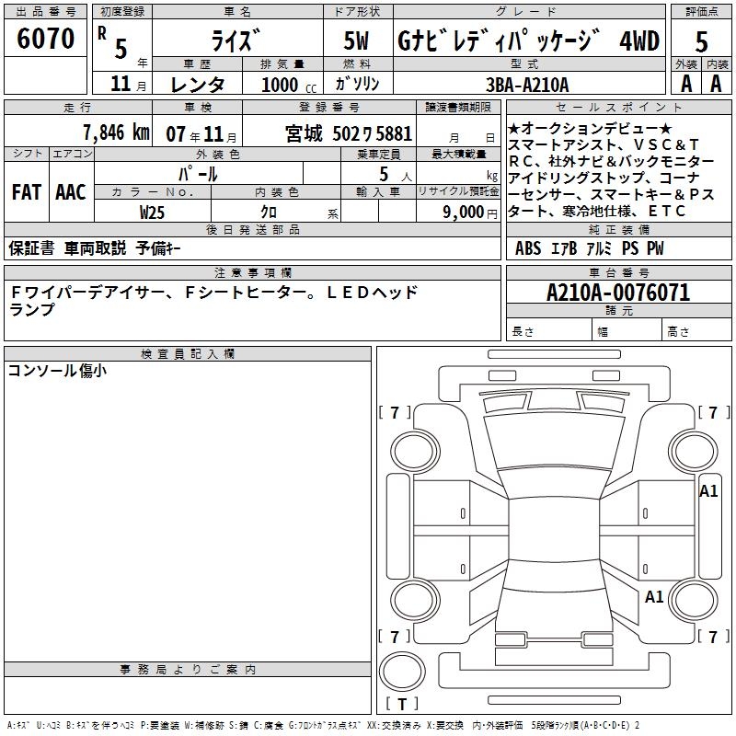Click the interior grade A under 内装
The width and height of the screenshot is (736, 736).
pos(716,84)
